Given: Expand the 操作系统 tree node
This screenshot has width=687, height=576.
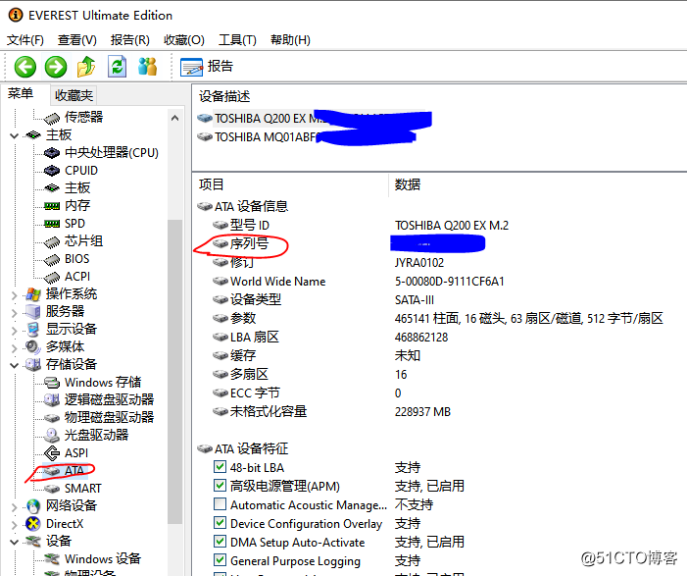Looking at the screenshot, I should 14,295.
